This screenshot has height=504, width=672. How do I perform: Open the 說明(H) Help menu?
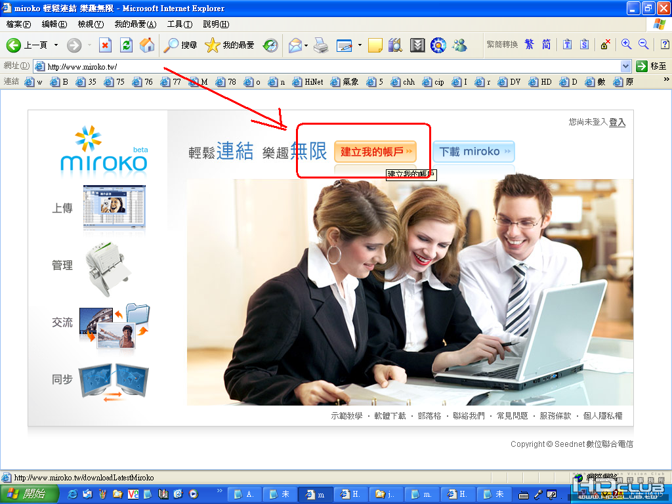pyautogui.click(x=216, y=24)
